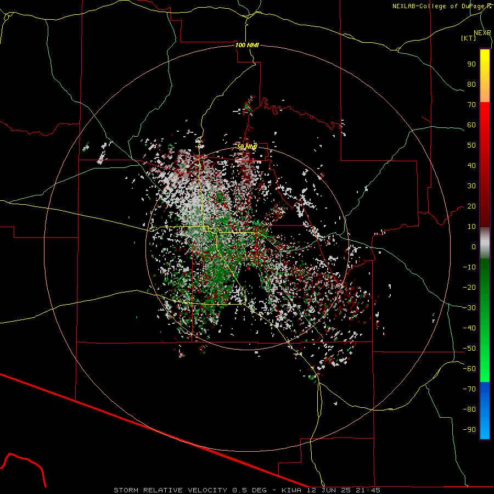494x494 pixels.
Task: Click the -30 value on the scale
Action: tap(469, 308)
